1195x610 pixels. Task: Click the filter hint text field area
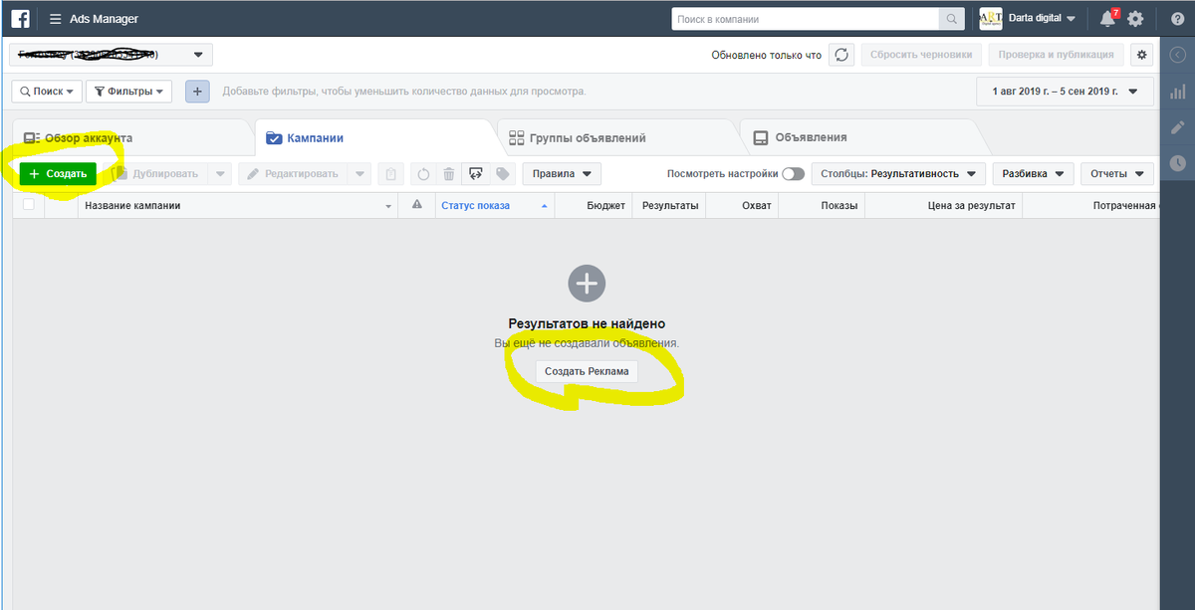[404, 92]
